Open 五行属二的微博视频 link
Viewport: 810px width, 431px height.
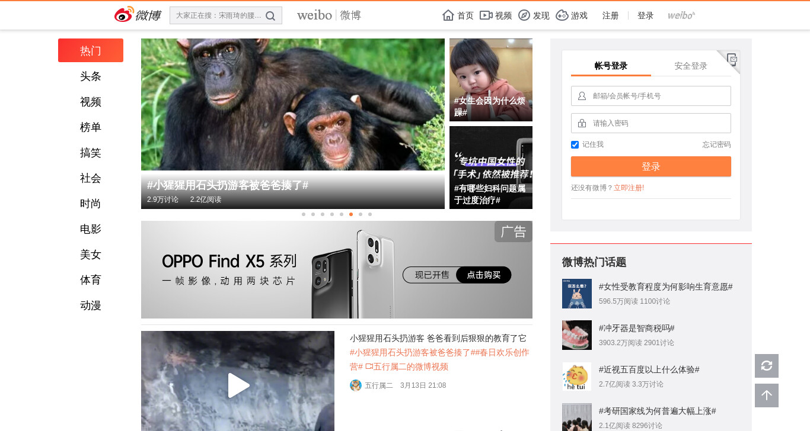pos(407,366)
